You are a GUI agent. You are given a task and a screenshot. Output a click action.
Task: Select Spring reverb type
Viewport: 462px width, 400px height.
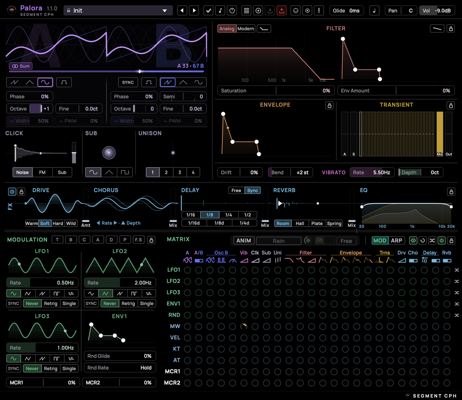coord(334,223)
